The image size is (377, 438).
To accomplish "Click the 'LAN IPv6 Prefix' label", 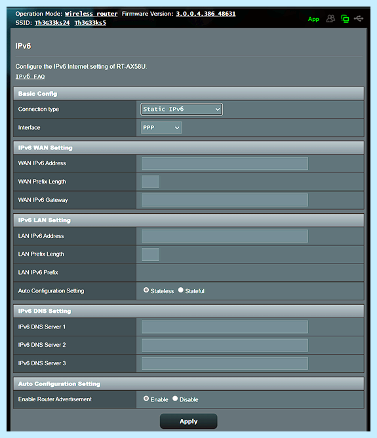I will [x=38, y=272].
